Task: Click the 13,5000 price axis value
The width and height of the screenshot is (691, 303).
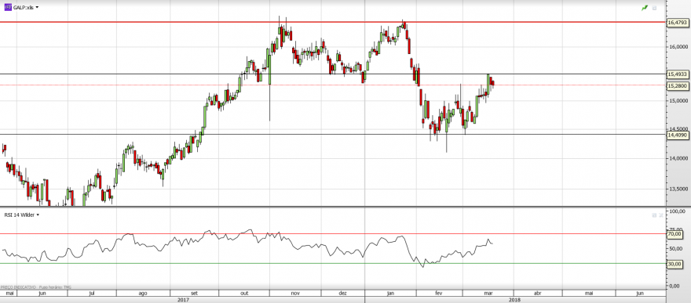Action: pos(679,189)
